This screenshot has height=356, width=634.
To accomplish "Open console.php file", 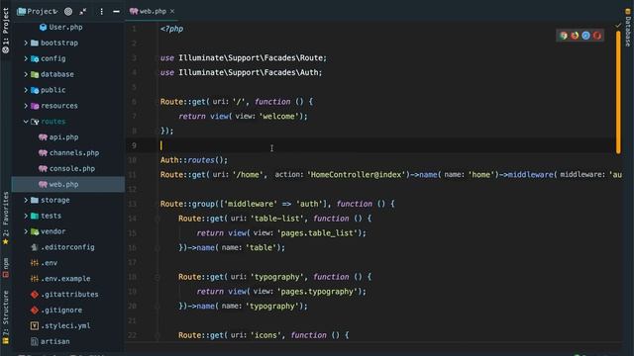I will point(72,169).
